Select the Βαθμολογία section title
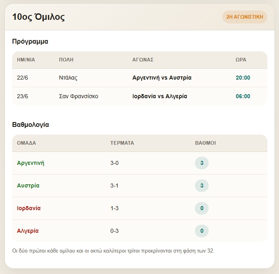279x274 pixels. coord(31,124)
